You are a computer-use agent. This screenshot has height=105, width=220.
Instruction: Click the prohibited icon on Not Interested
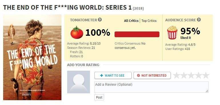(x=139, y=75)
